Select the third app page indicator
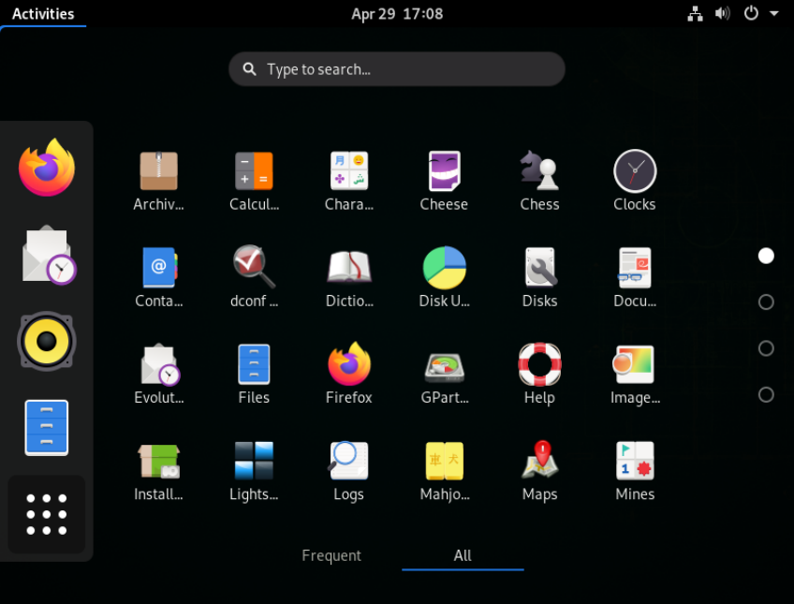The width and height of the screenshot is (794, 604). click(x=766, y=348)
